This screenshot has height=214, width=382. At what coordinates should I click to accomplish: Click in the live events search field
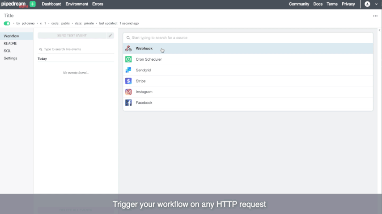76,49
